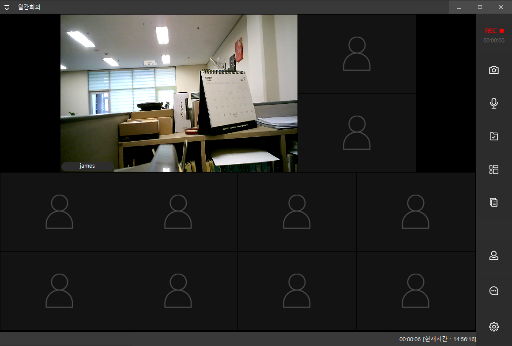Minimize the meeting window
Screen dimensions: 512x346
tap(459, 7)
